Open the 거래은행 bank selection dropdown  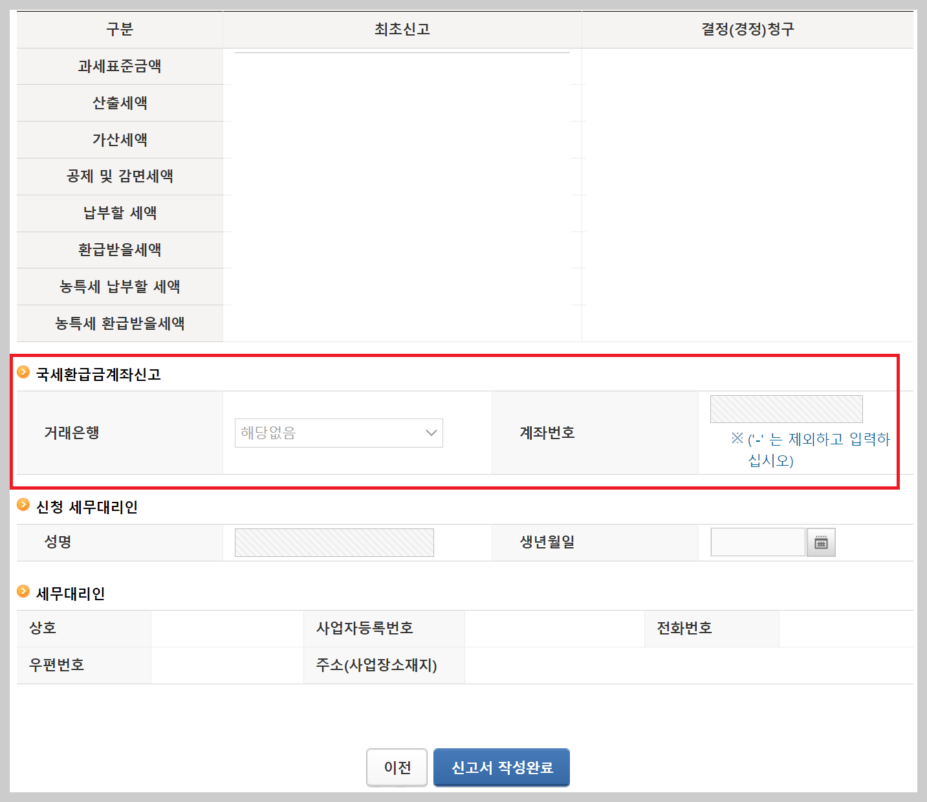coord(338,433)
